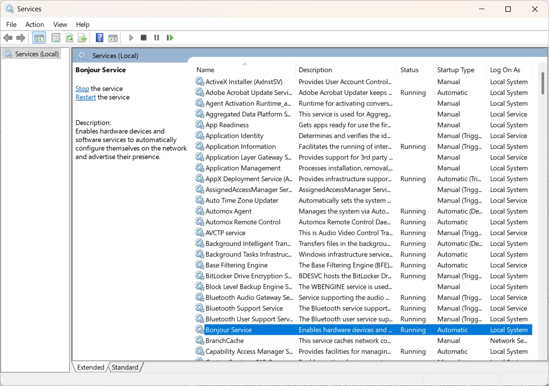Select the AssignedAccessManager Service row

pos(364,190)
